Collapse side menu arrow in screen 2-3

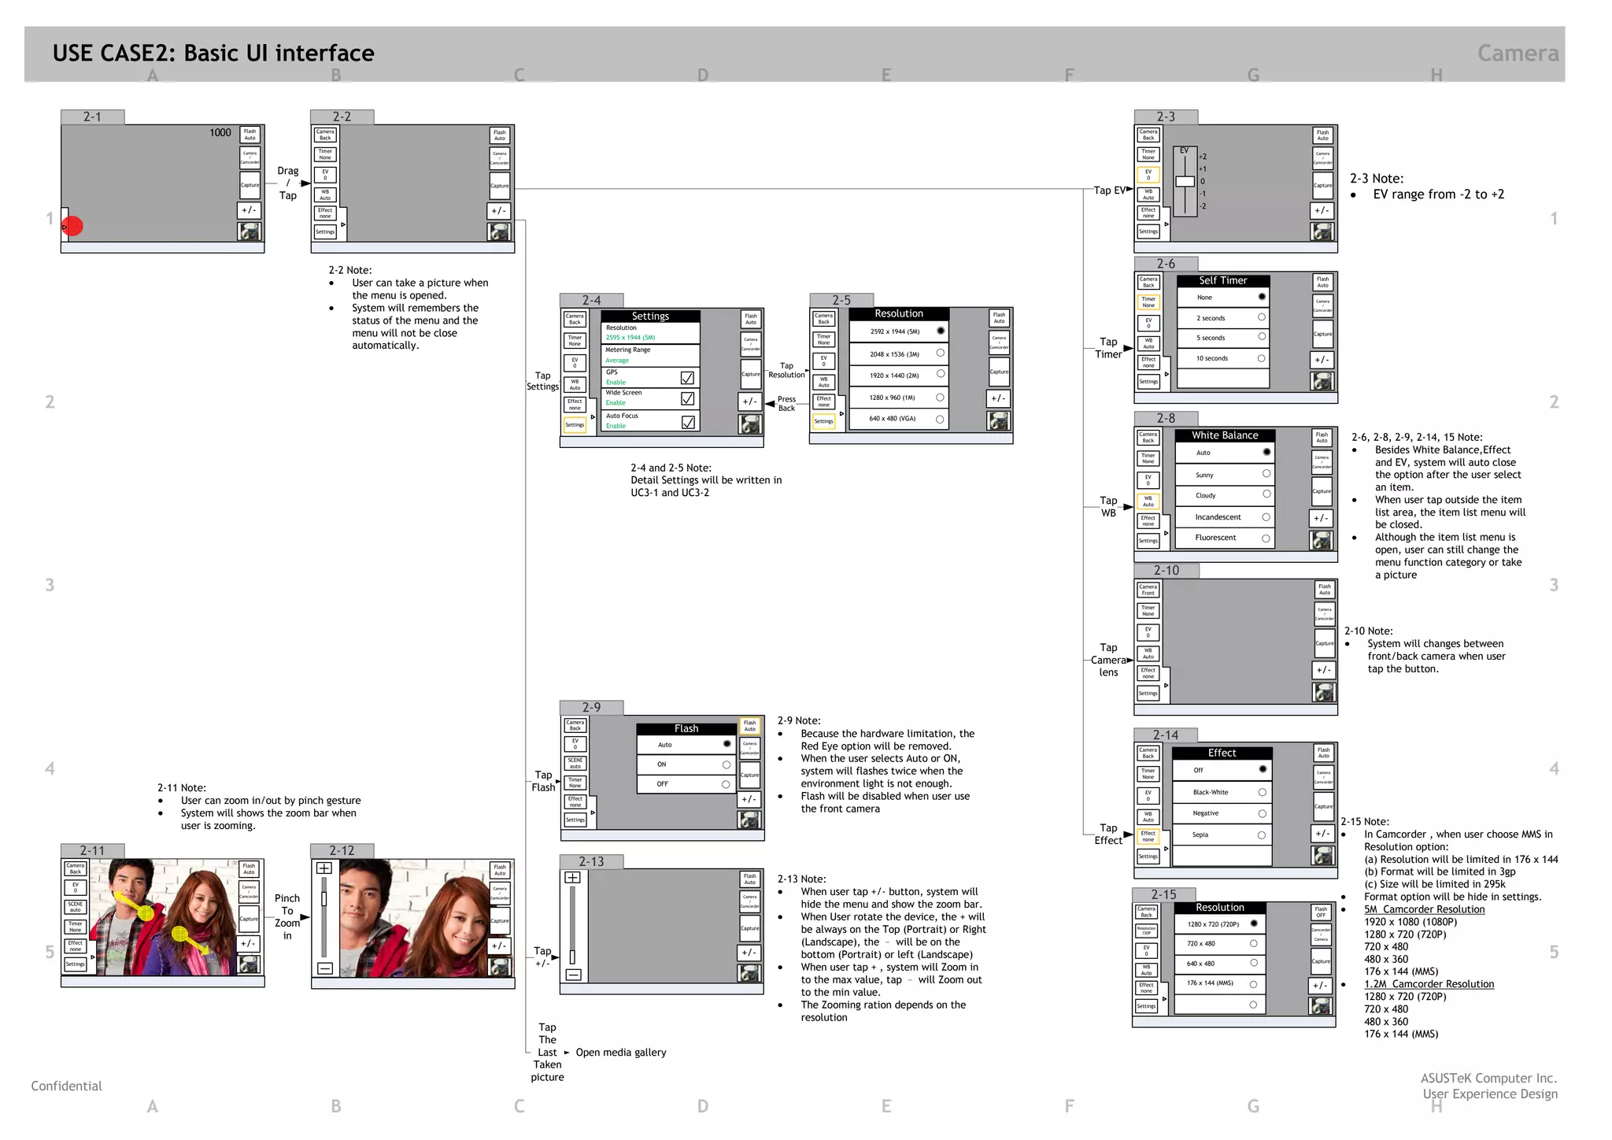1166,224
